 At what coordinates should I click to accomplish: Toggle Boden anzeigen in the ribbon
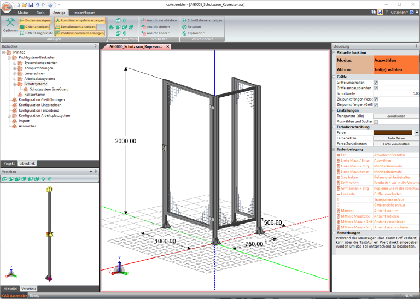pos(34,20)
